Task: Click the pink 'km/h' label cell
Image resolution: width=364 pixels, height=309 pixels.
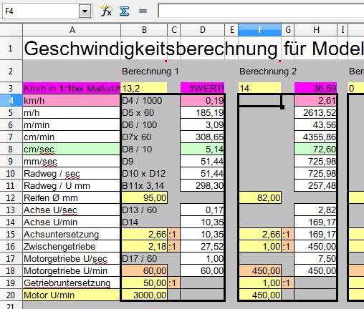Action: click(72, 101)
